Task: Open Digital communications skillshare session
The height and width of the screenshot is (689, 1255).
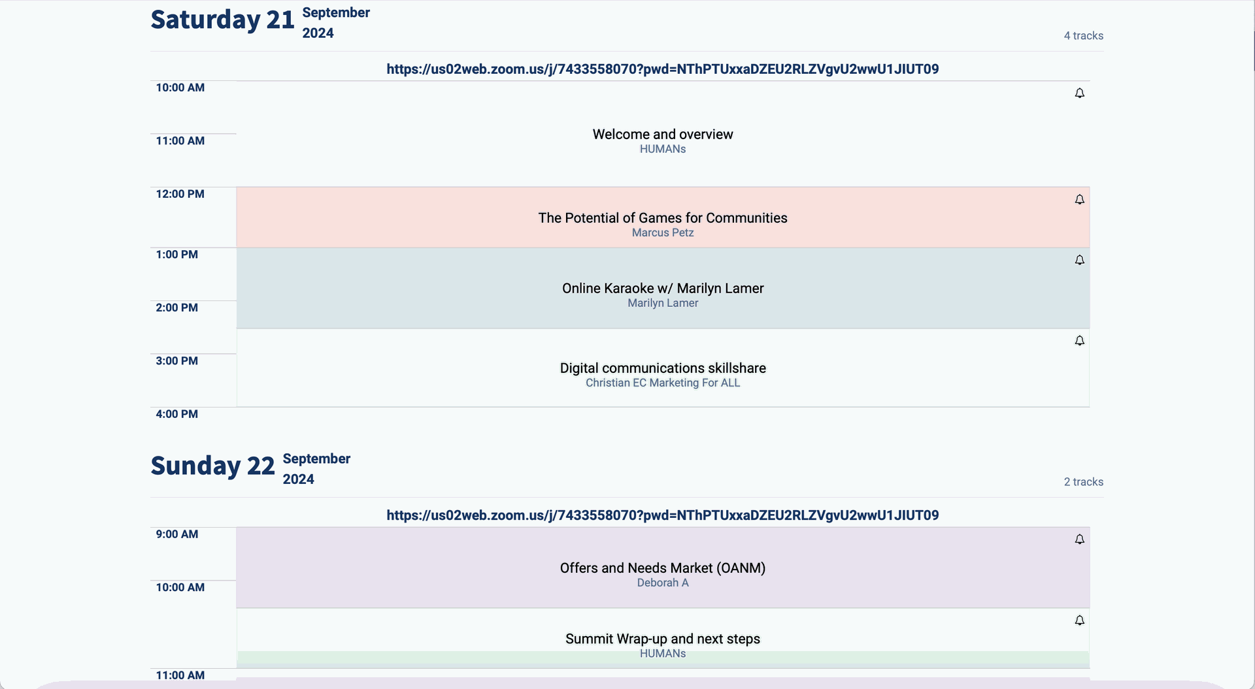Action: (x=662, y=368)
